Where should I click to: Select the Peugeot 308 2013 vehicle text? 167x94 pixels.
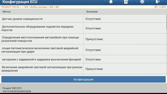click(x=12, y=88)
